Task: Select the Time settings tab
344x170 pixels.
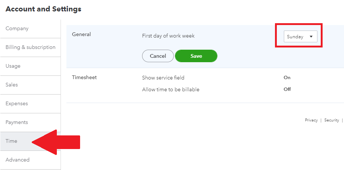Action: click(11, 141)
